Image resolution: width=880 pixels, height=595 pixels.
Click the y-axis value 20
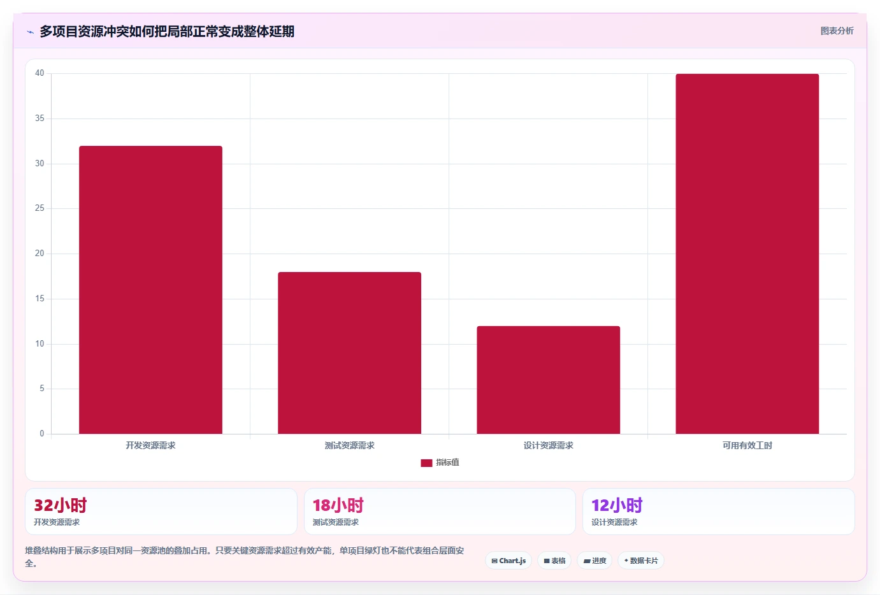pos(40,254)
